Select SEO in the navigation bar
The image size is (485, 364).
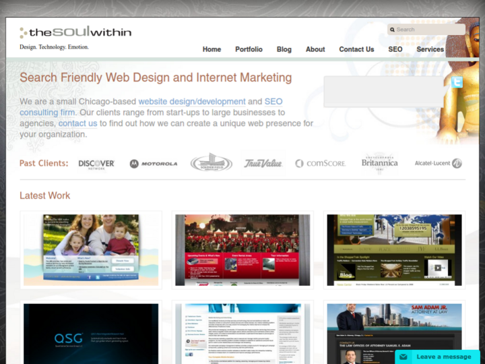[x=395, y=49]
